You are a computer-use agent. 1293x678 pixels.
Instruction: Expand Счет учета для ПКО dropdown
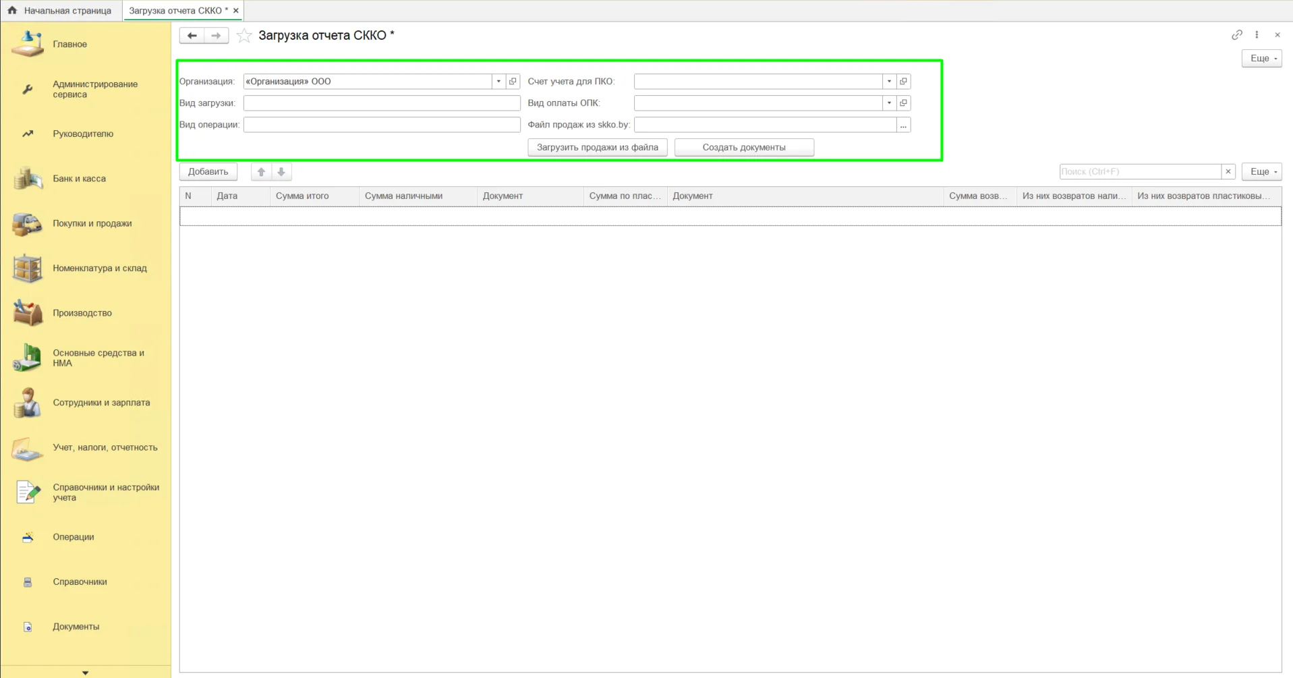click(889, 81)
